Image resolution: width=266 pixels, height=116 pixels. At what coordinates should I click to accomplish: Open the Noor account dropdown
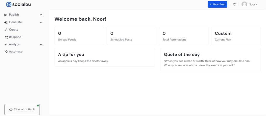(x=253, y=4)
